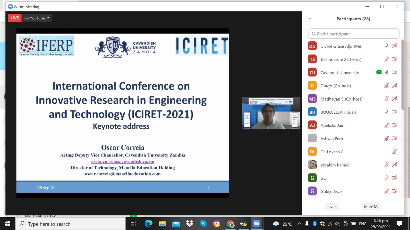Open Skype from the taskbar
Image resolution: width=410 pixels, height=230 pixels.
[203, 224]
